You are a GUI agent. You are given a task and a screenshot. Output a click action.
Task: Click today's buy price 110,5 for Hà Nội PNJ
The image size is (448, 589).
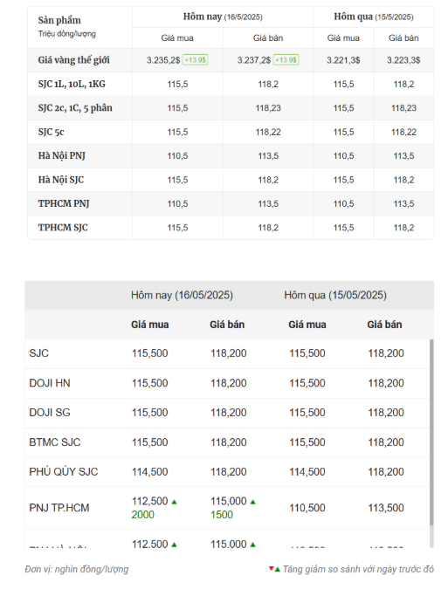[177, 156]
